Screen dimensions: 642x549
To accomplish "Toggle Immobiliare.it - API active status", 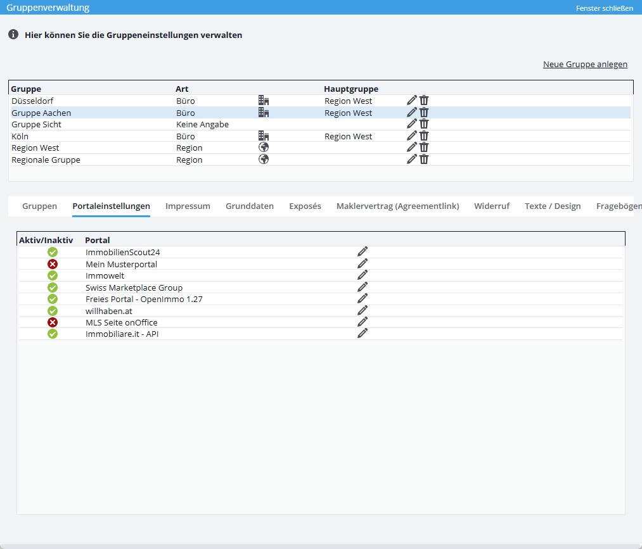I will [x=53, y=334].
